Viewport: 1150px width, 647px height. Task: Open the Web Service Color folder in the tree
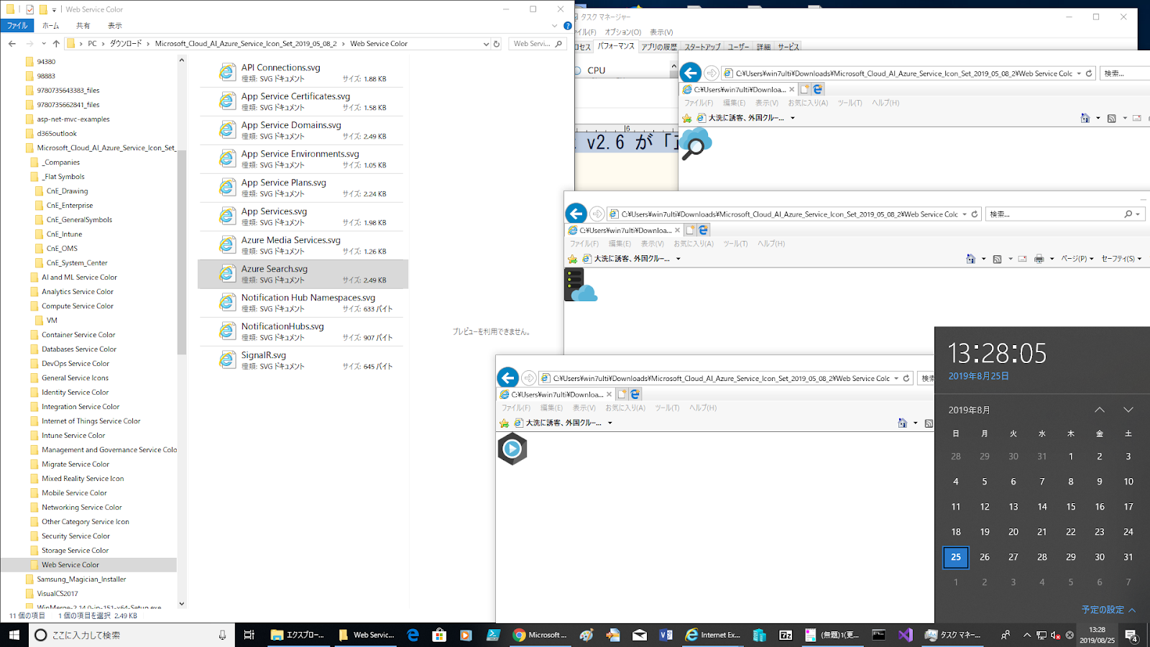(70, 565)
